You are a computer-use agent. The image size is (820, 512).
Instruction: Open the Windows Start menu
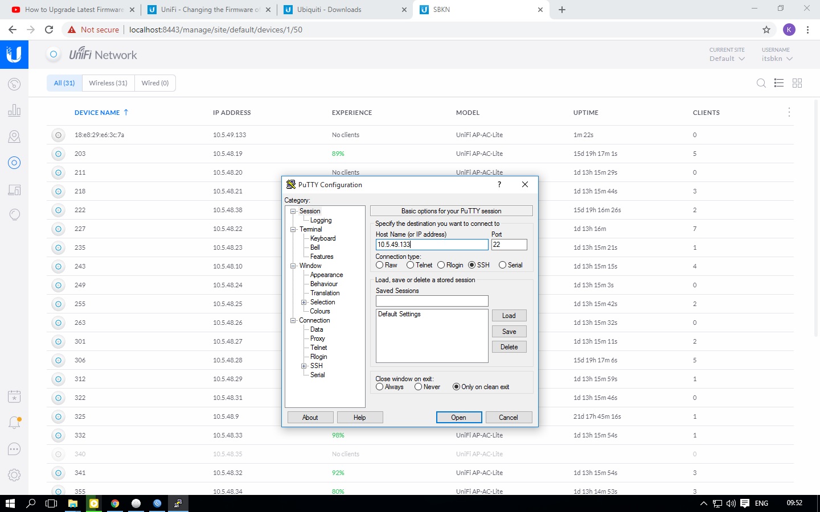pos(10,503)
